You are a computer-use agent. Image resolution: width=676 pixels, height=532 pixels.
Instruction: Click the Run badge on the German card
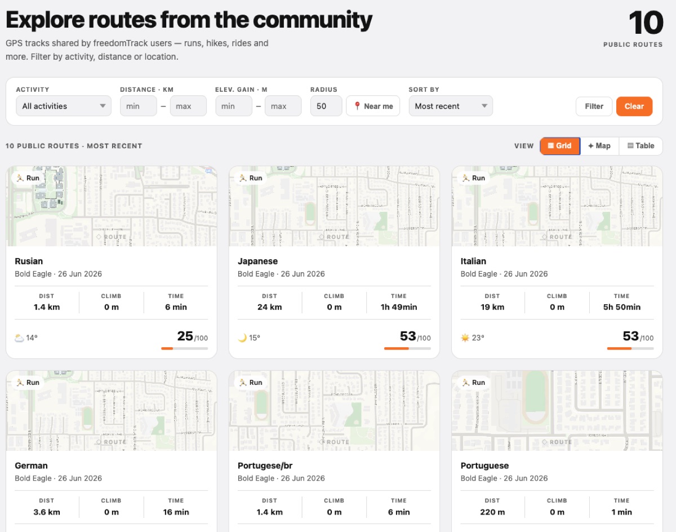[x=28, y=382]
